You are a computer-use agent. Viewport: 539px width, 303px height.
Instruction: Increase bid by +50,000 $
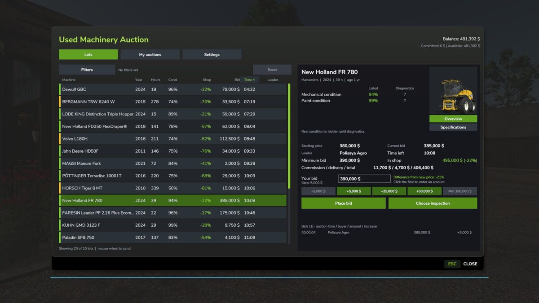point(424,191)
